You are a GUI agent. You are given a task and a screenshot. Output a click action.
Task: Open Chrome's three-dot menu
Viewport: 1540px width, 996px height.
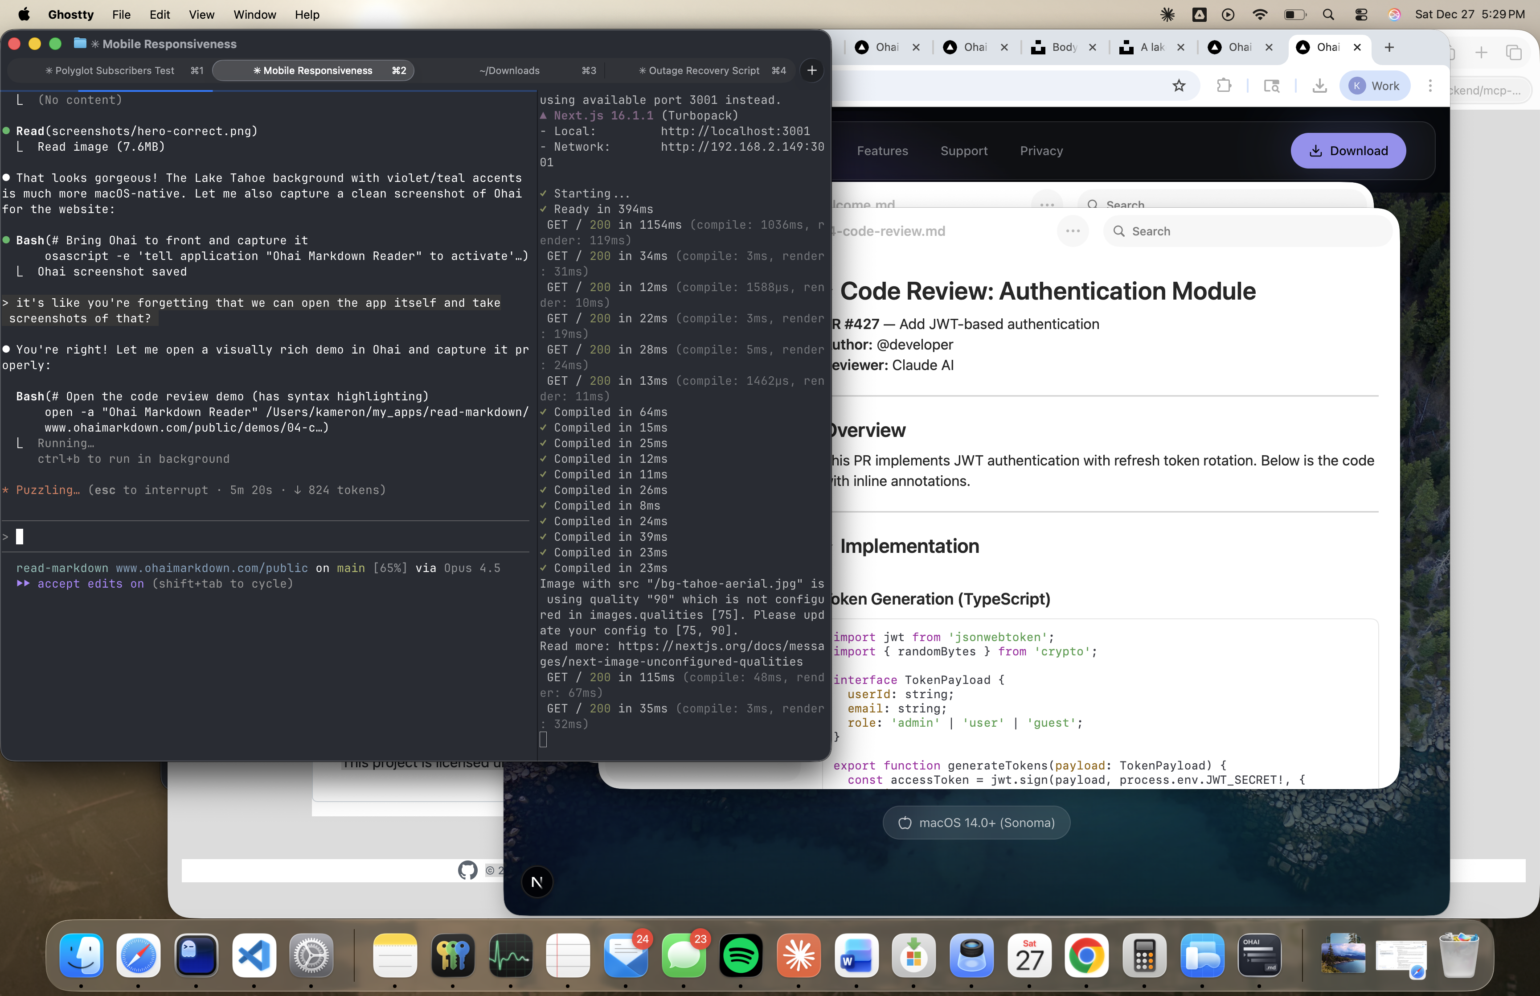click(x=1430, y=86)
